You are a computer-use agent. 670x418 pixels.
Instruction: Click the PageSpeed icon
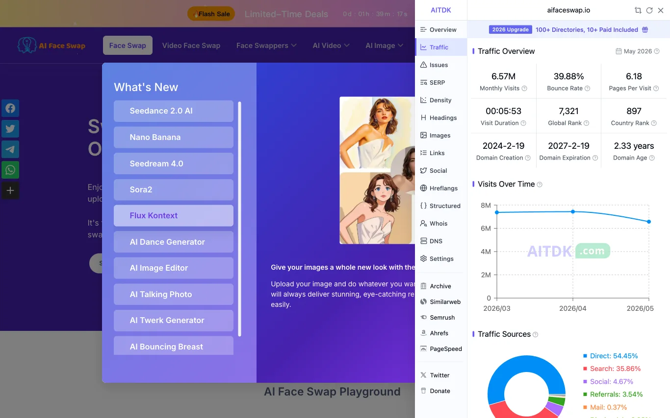click(424, 349)
